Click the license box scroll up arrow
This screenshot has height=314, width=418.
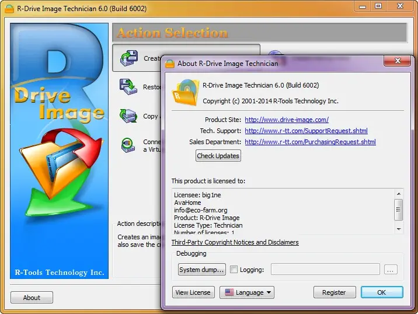[399, 194]
